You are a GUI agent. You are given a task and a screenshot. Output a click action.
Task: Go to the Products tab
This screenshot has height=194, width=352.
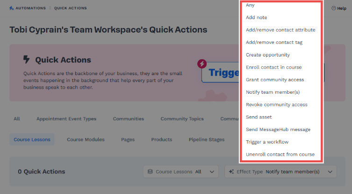[162, 139]
